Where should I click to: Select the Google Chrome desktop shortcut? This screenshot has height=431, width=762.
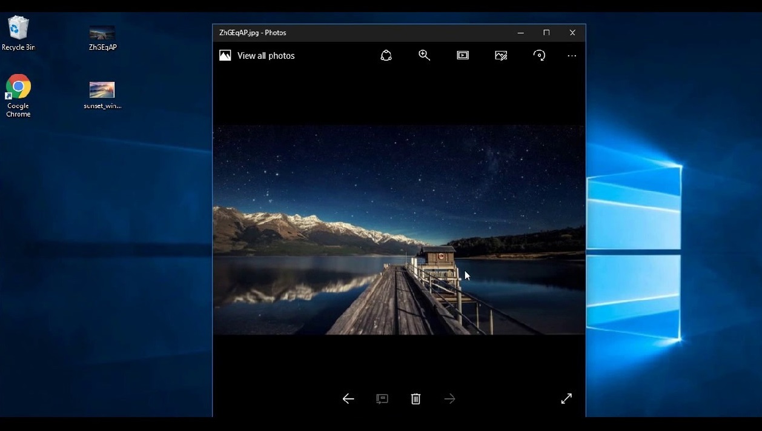point(18,95)
